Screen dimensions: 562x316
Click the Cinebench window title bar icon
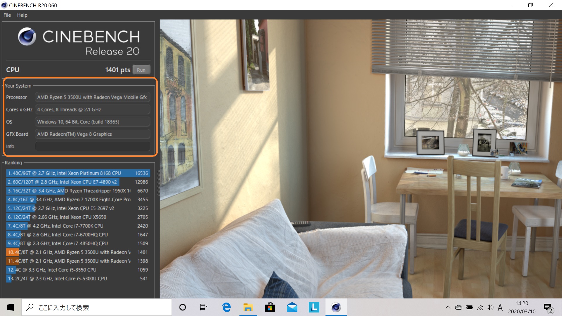coord(4,5)
